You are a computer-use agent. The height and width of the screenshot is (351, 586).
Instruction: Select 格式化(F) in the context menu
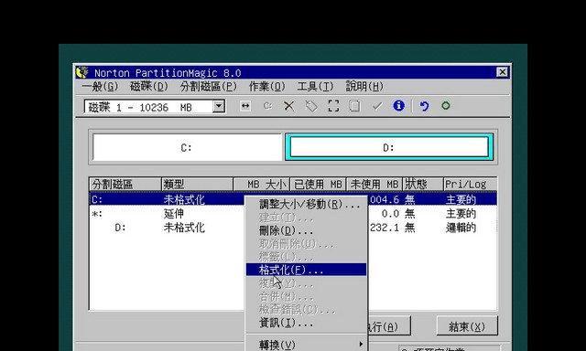pos(307,270)
